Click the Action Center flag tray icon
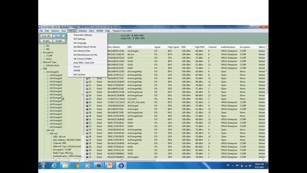Screen dimensions: 307x173 coord(237,166)
